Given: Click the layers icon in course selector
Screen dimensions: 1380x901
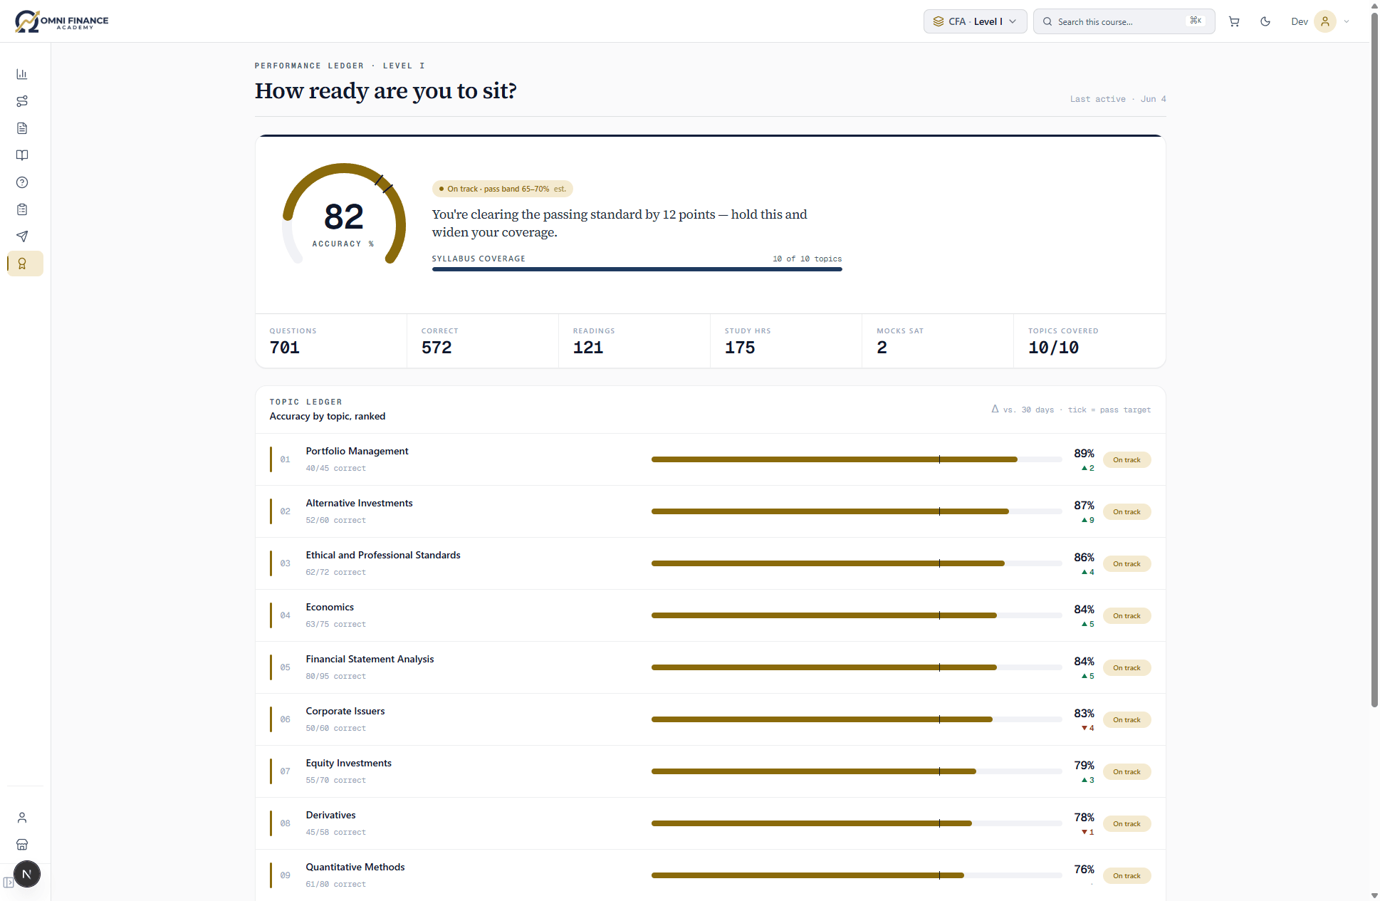Looking at the screenshot, I should pos(939,21).
